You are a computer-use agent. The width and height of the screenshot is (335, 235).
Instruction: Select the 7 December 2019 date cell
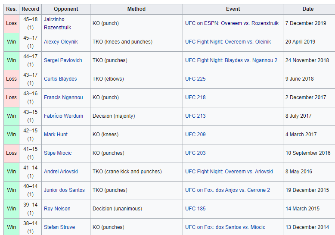(308, 24)
